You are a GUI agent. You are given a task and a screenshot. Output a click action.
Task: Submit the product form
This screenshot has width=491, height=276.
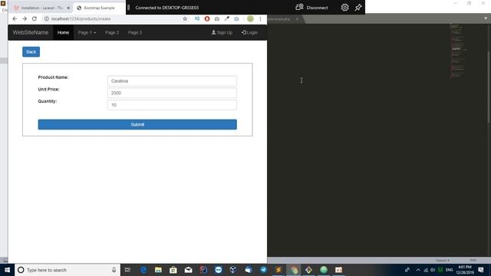(x=137, y=124)
